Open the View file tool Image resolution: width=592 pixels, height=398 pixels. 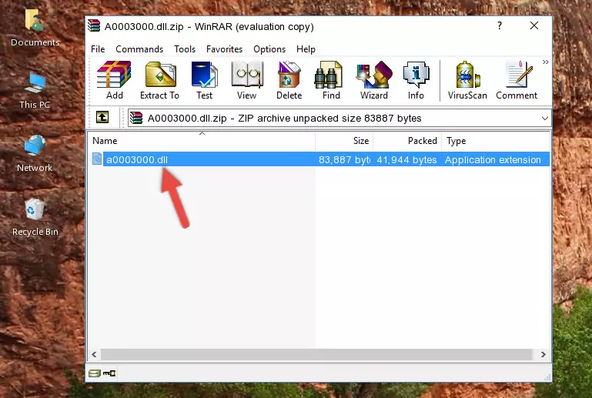click(x=247, y=80)
